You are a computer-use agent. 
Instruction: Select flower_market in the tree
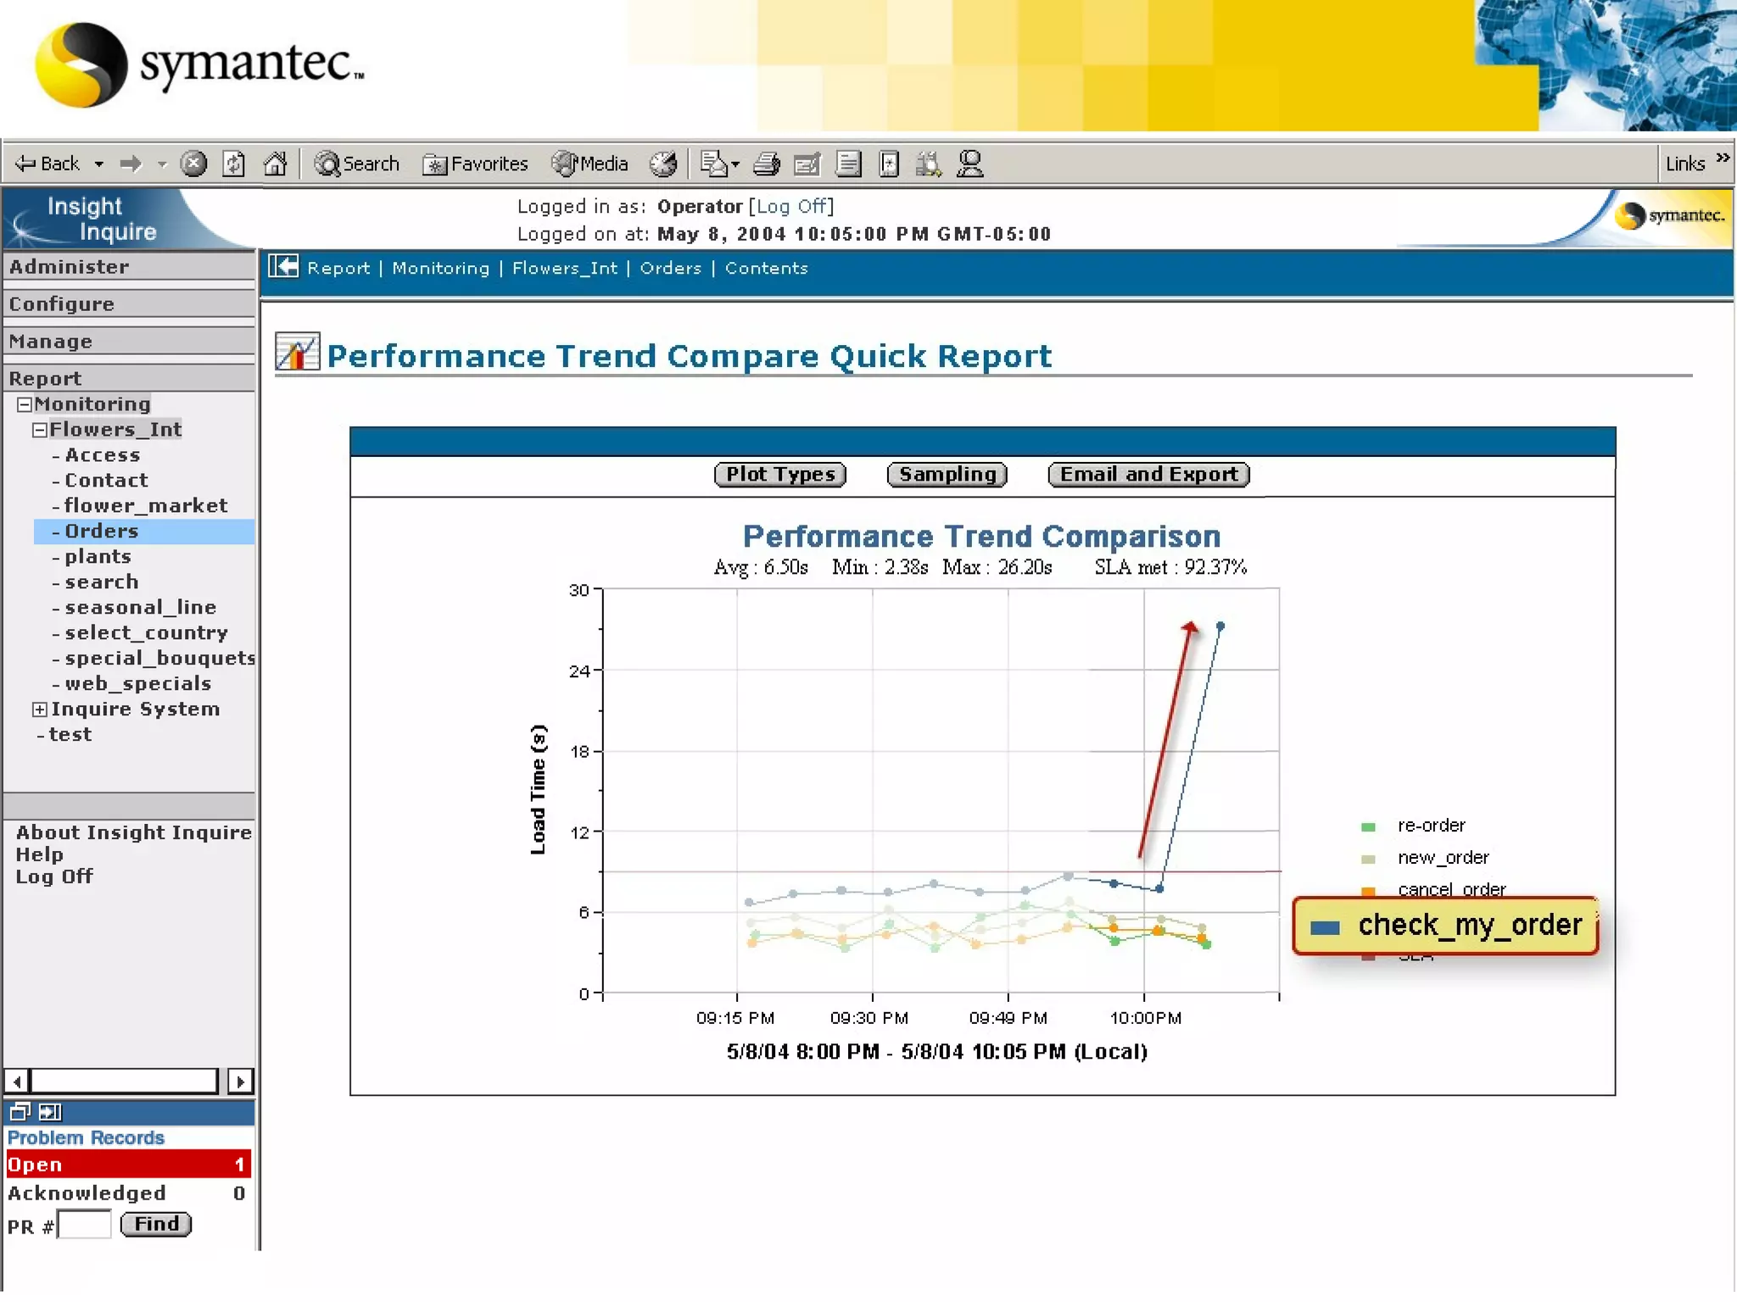pyautogui.click(x=146, y=506)
